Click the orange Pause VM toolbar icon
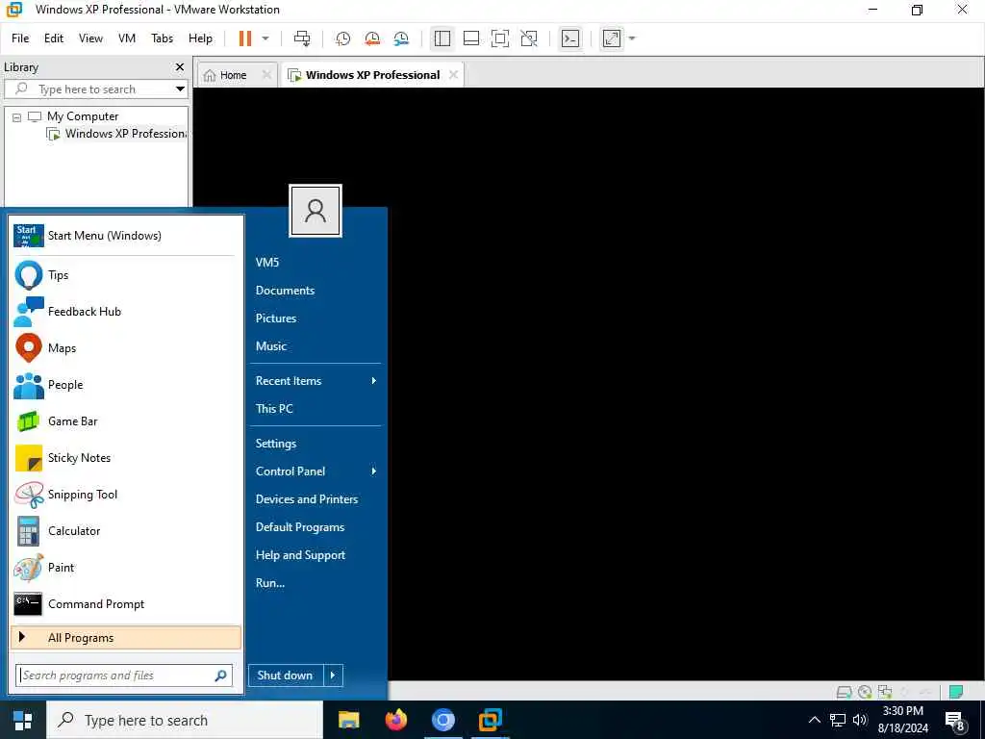 point(245,38)
